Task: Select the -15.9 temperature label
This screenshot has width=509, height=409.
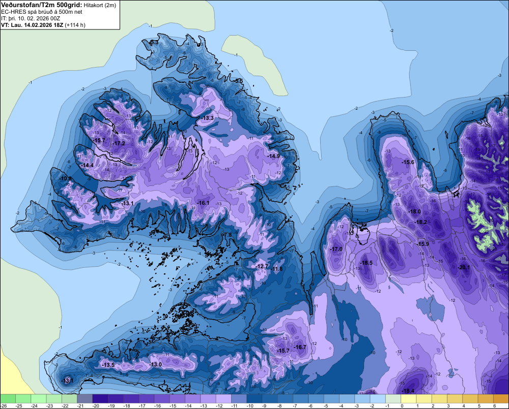Action: 423,244
